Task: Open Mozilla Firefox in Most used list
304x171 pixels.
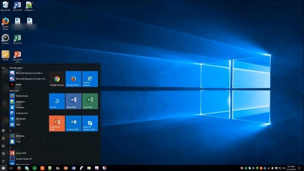Action: pyautogui.click(x=28, y=96)
